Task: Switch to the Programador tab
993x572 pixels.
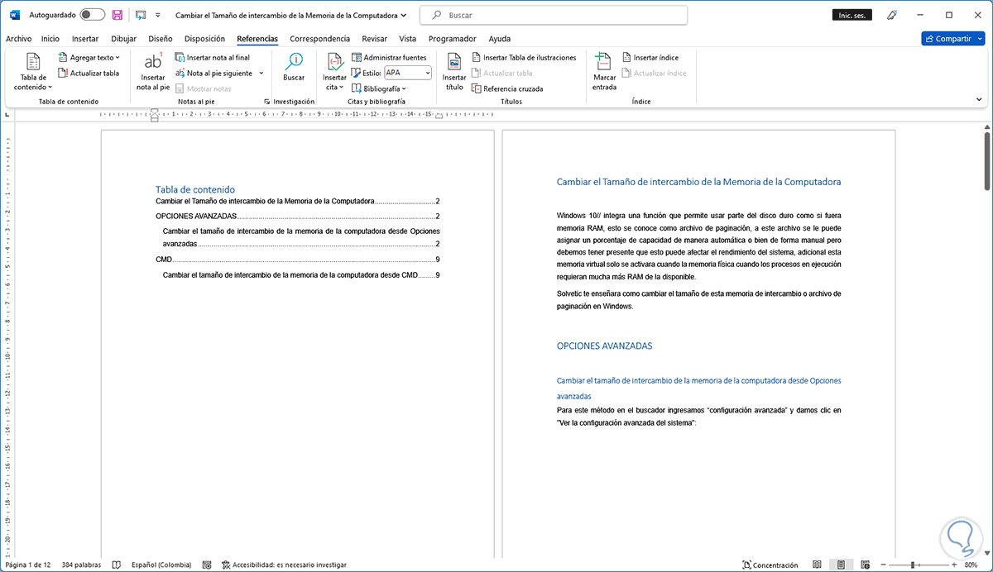Action: coord(452,38)
